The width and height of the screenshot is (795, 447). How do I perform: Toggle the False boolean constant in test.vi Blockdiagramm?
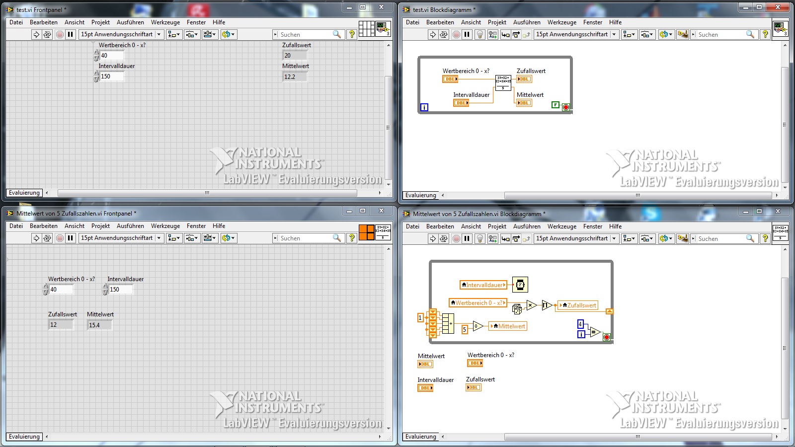[x=556, y=105]
